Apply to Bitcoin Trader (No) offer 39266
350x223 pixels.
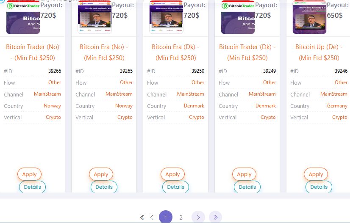coord(30,174)
